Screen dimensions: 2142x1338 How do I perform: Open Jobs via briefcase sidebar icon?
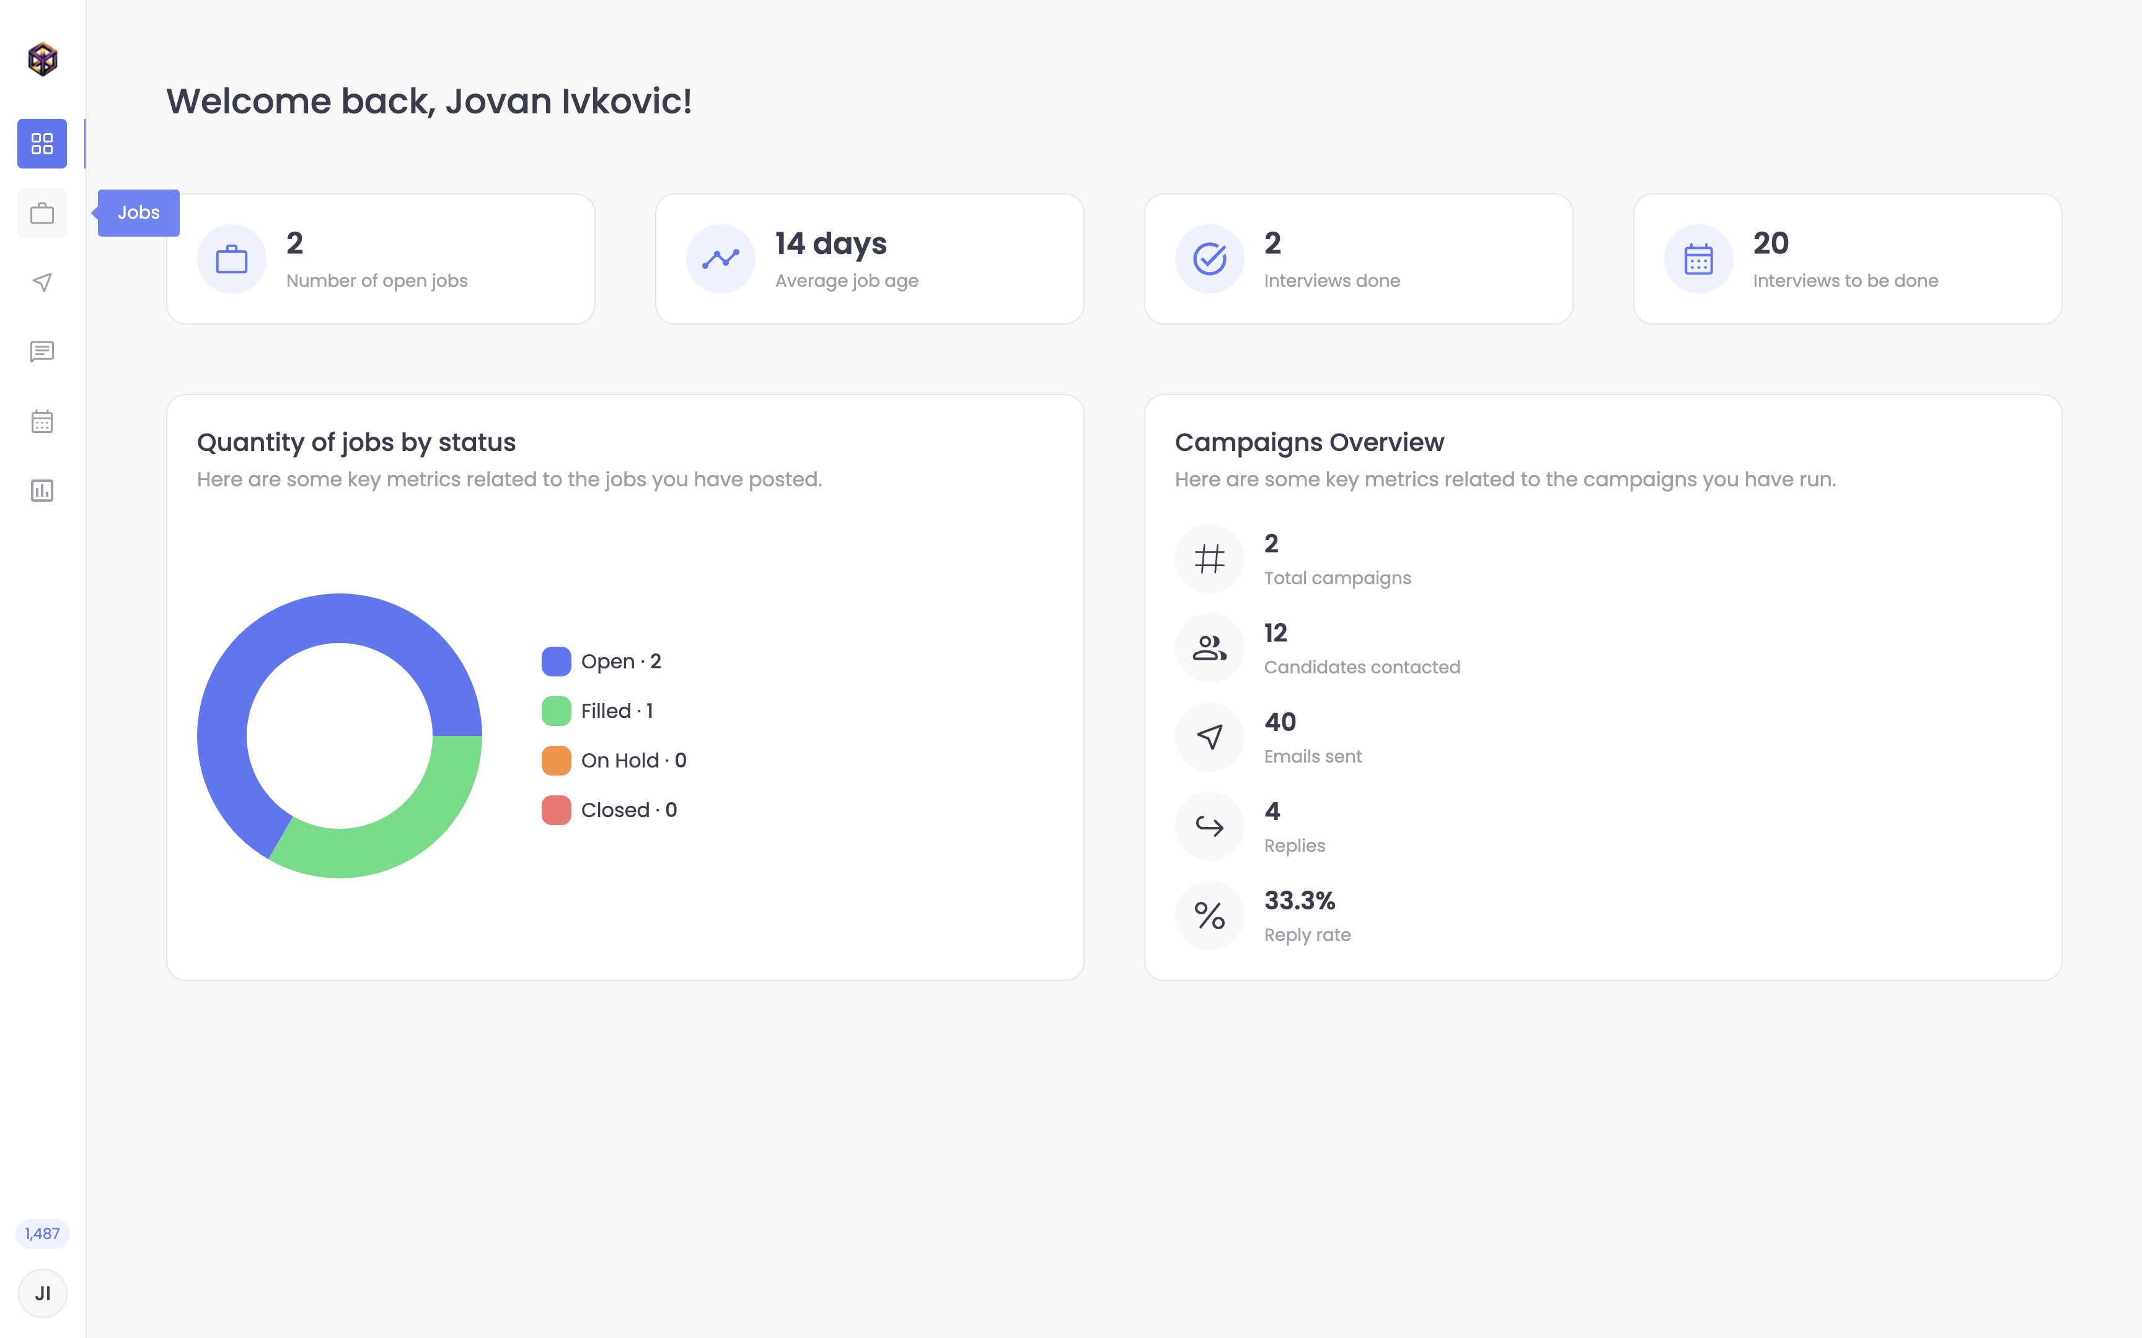click(x=42, y=213)
